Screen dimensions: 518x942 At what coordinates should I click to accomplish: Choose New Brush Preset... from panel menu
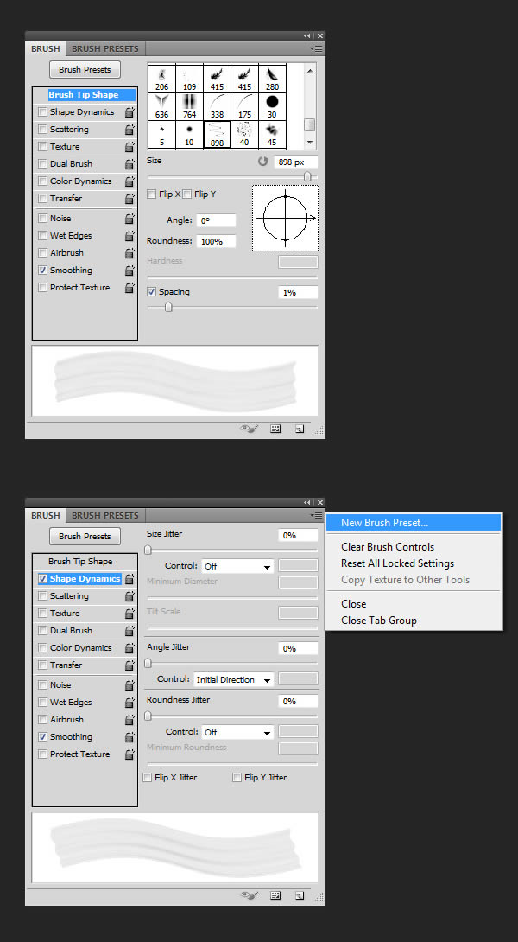pyautogui.click(x=414, y=523)
